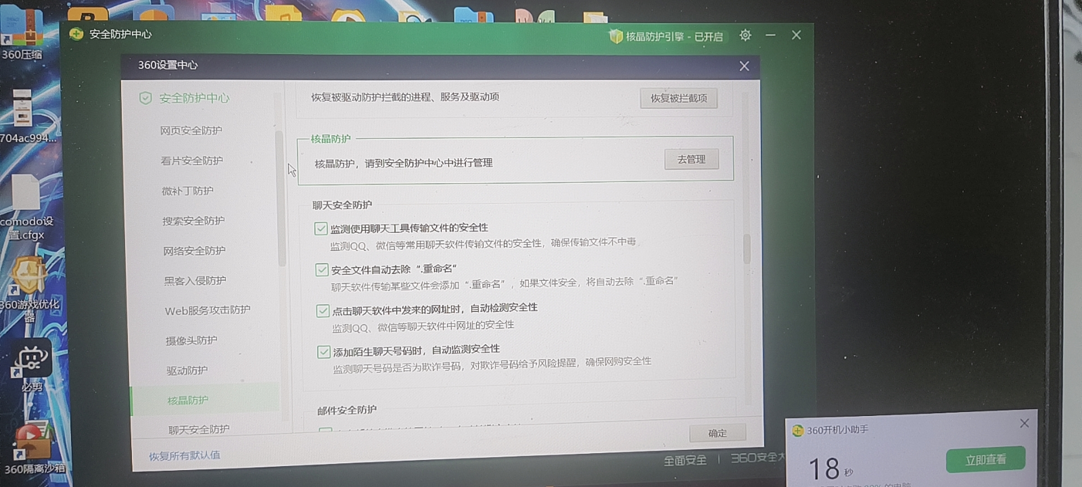Click 核晶防护，请到安全防护中心中进行管理 text
This screenshot has height=487, width=1082.
(403, 163)
